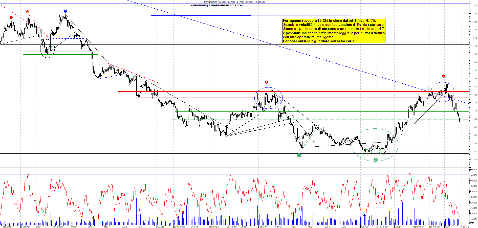478x228 pixels.
Task: Click red marker 2 near top-left price peak
Action: point(28,12)
